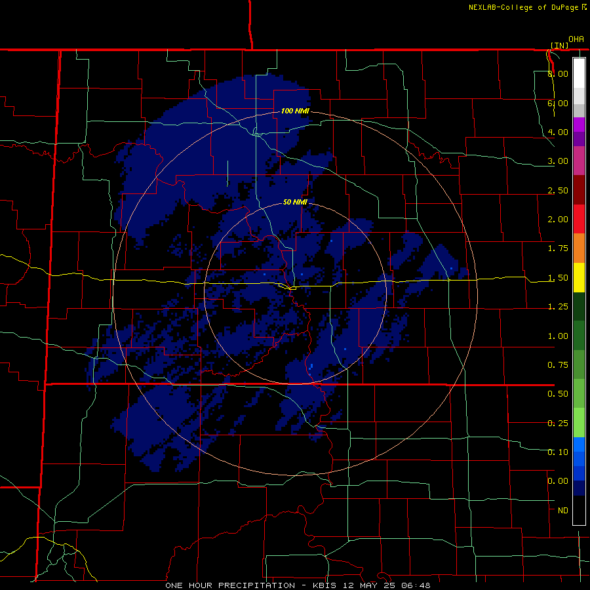Pick the lightest green legend swatch above 0.25

coord(579,423)
